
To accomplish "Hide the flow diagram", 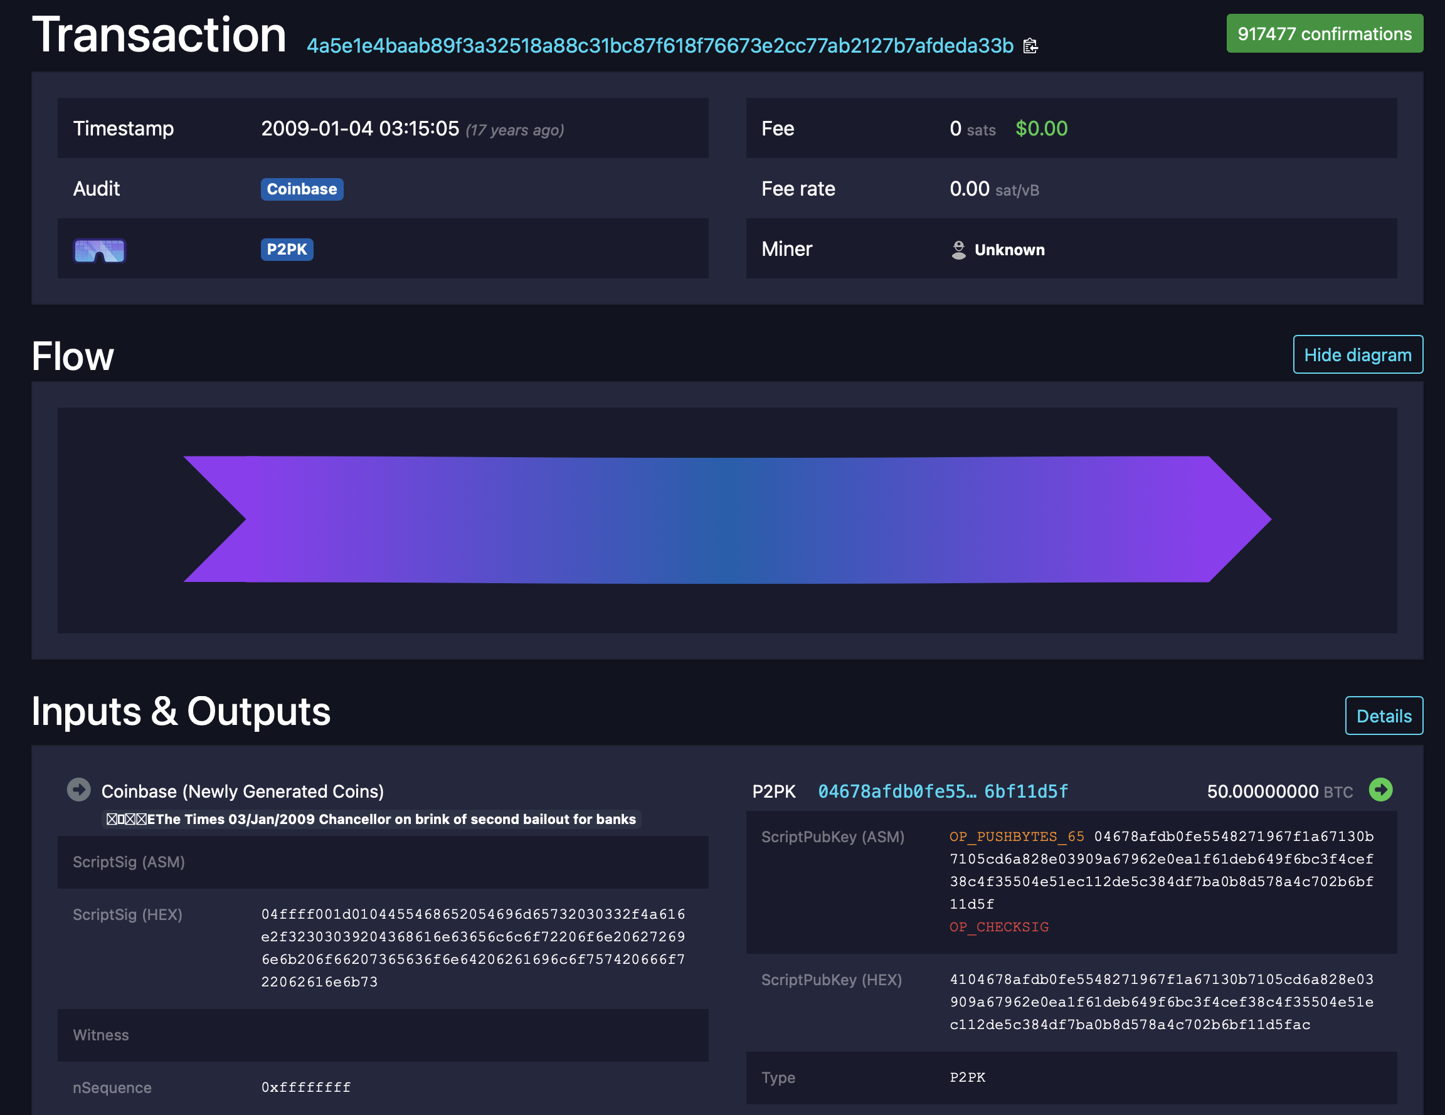I will click(1357, 355).
